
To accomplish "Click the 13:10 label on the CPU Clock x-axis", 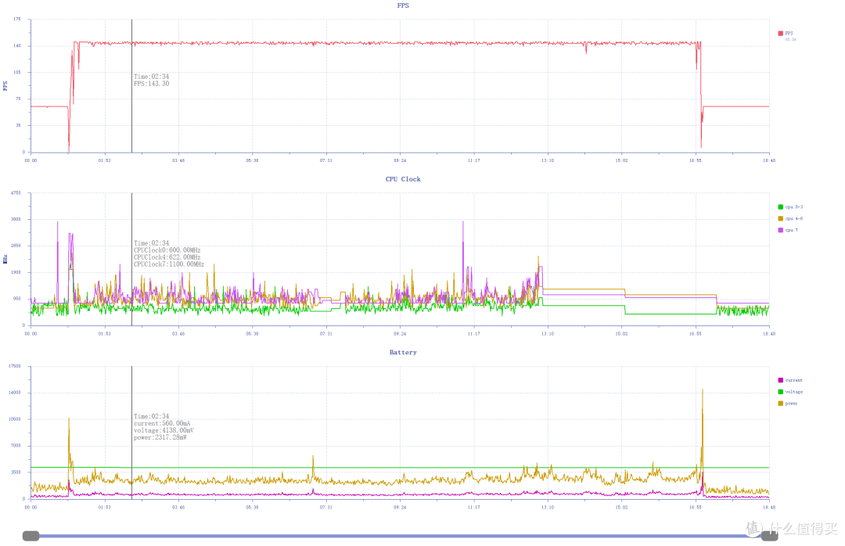I will click(x=548, y=334).
